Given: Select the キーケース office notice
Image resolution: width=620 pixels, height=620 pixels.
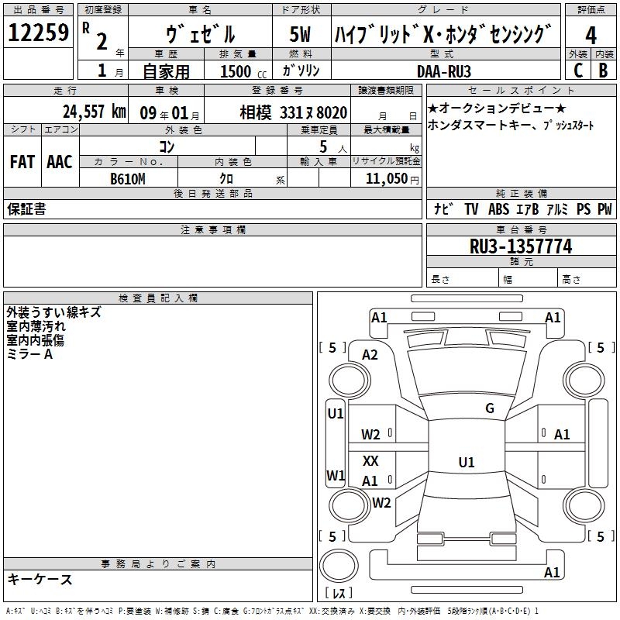Looking at the screenshot, I should (x=40, y=579).
